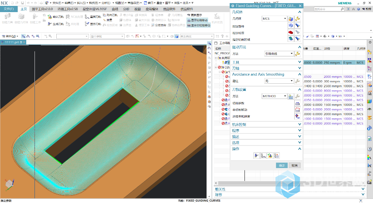Open the 避让 无 dropdown

[x=279, y=81]
